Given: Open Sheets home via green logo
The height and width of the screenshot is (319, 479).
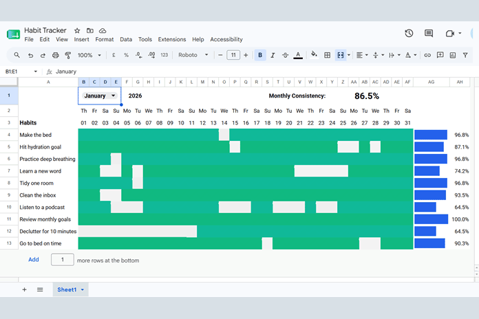Looking at the screenshot, I should coord(13,34).
